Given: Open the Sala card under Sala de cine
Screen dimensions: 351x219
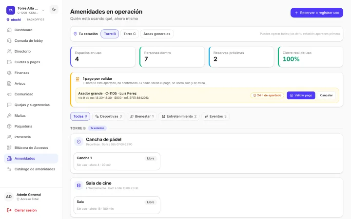Looking at the screenshot, I should [x=117, y=205].
